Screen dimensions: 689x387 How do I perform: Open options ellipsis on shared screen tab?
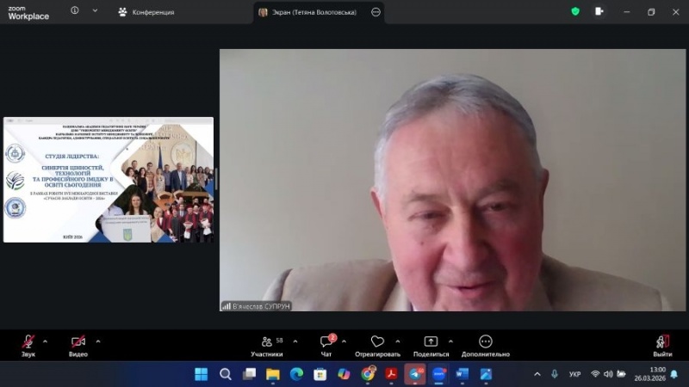pyautogui.click(x=376, y=12)
